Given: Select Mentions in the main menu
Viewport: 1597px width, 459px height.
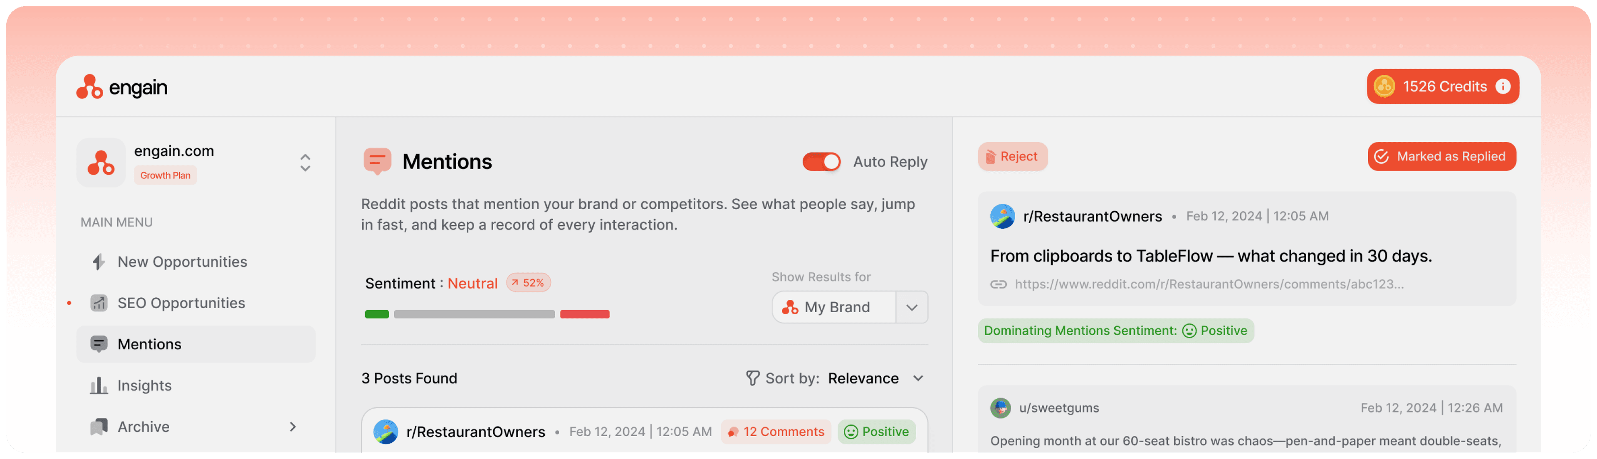Looking at the screenshot, I should coord(149,344).
